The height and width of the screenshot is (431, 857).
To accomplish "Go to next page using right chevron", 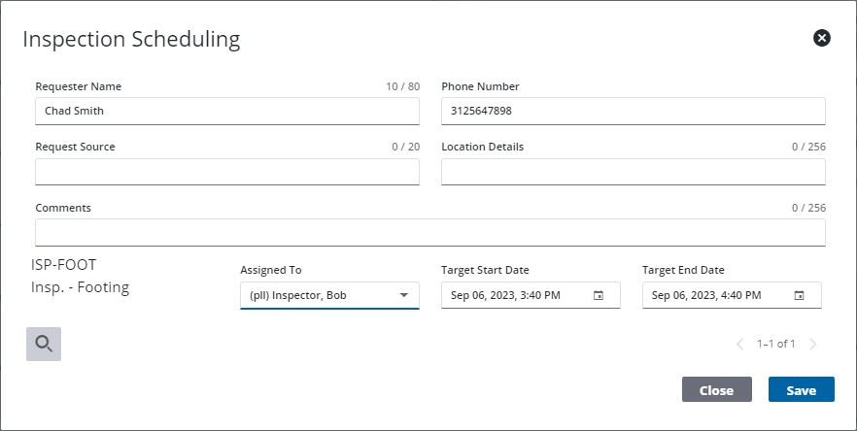I will click(x=812, y=344).
